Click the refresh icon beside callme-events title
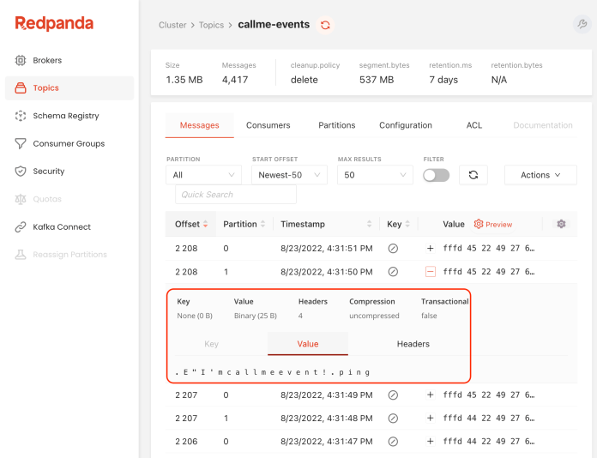Viewport: 597px width, 458px height. 325,26
